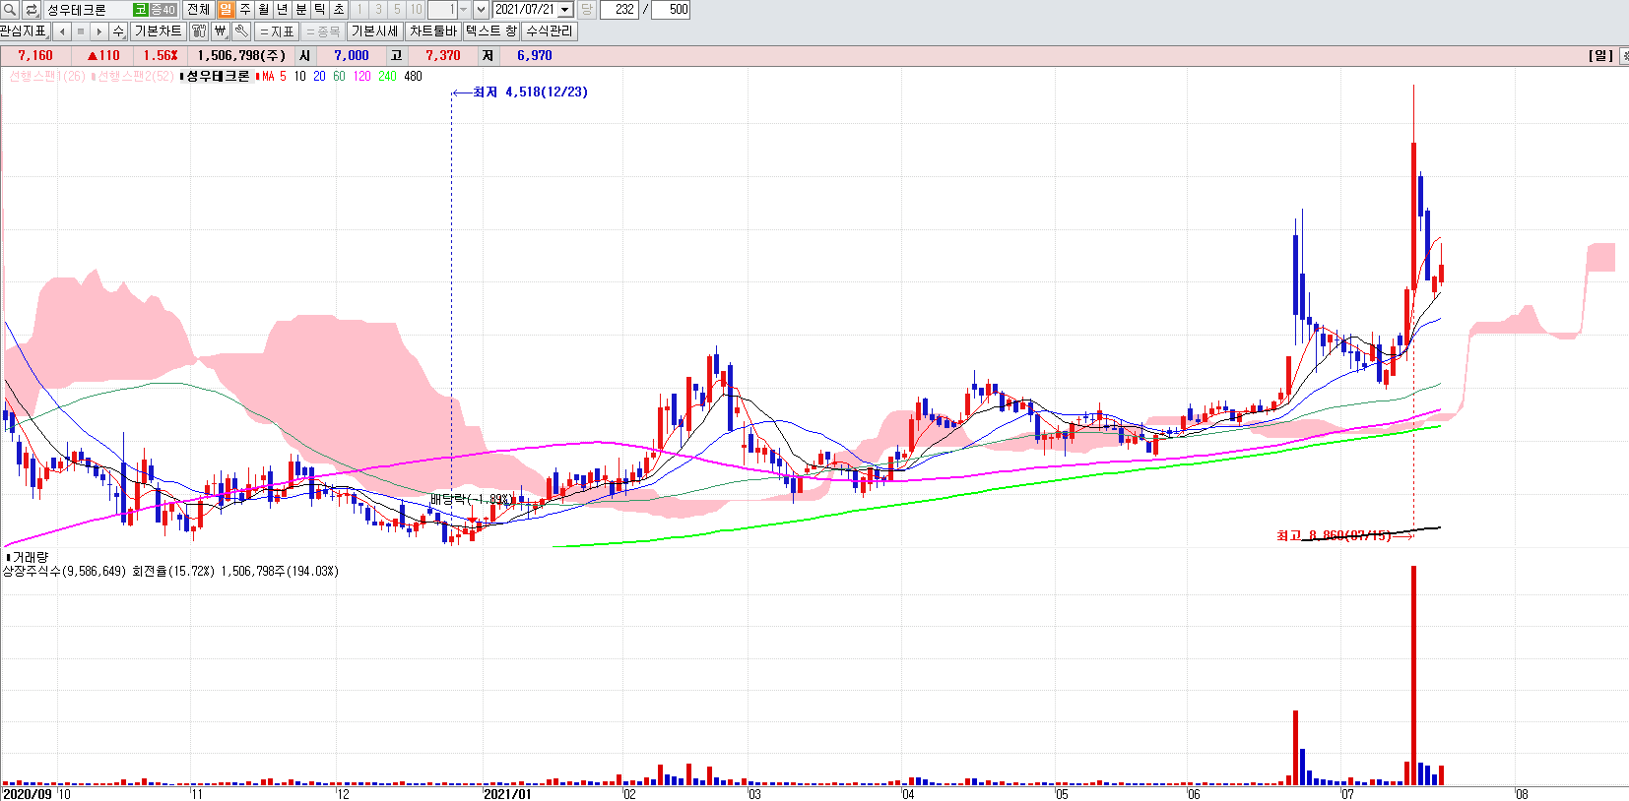
Task: Click the chart tools brush icon
Action: pos(199,31)
